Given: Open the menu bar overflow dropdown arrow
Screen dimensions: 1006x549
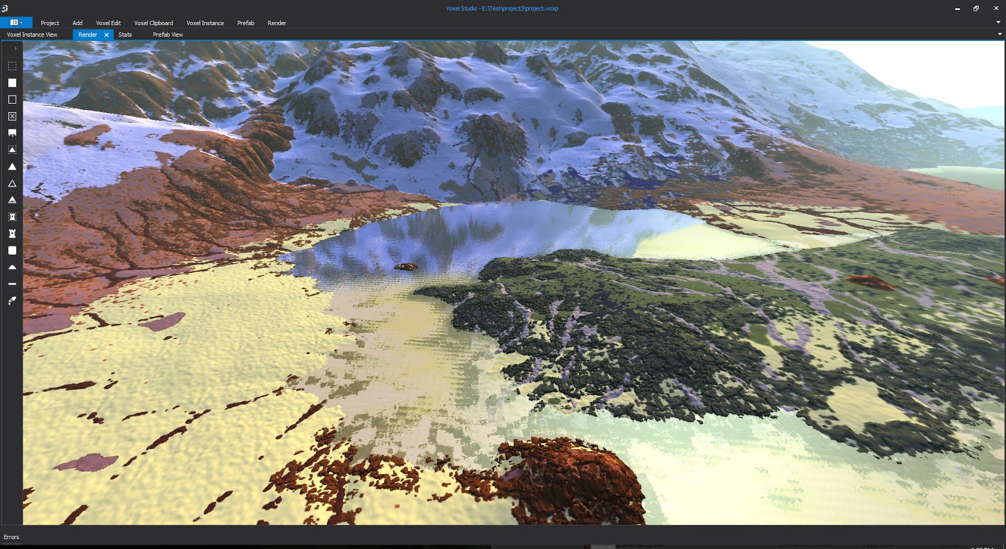Looking at the screenshot, I should 998,22.
